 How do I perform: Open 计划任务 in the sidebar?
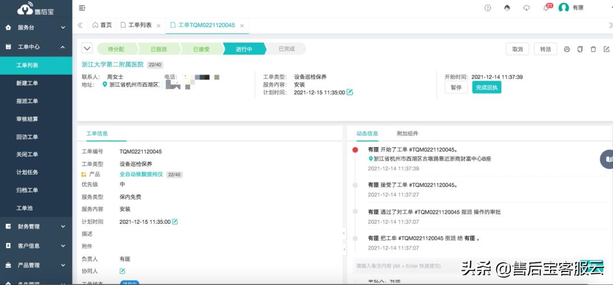27,172
